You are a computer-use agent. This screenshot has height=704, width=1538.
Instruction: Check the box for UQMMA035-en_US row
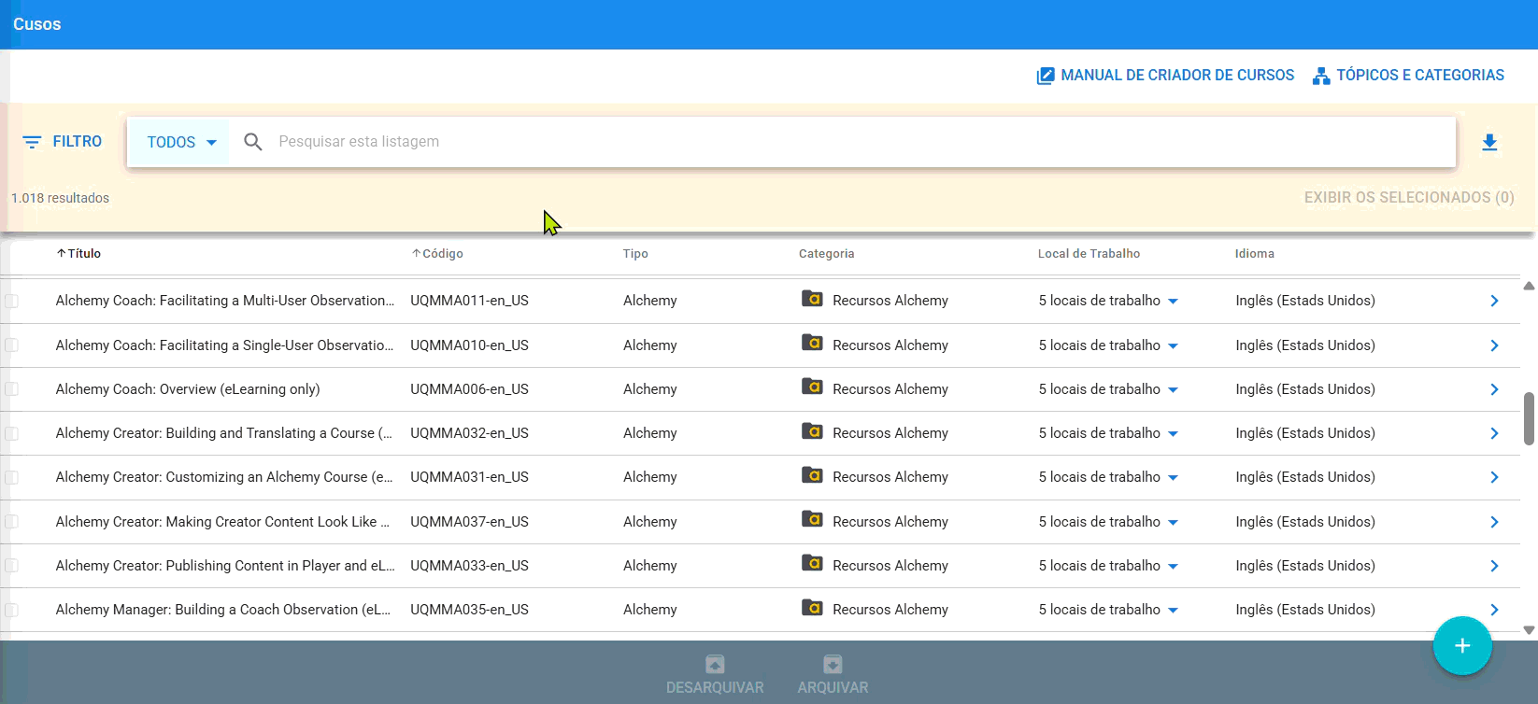[x=11, y=610]
